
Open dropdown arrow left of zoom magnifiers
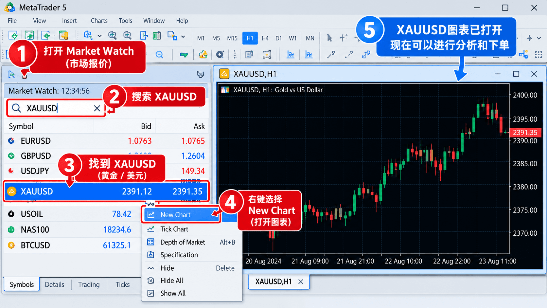tap(99, 36)
